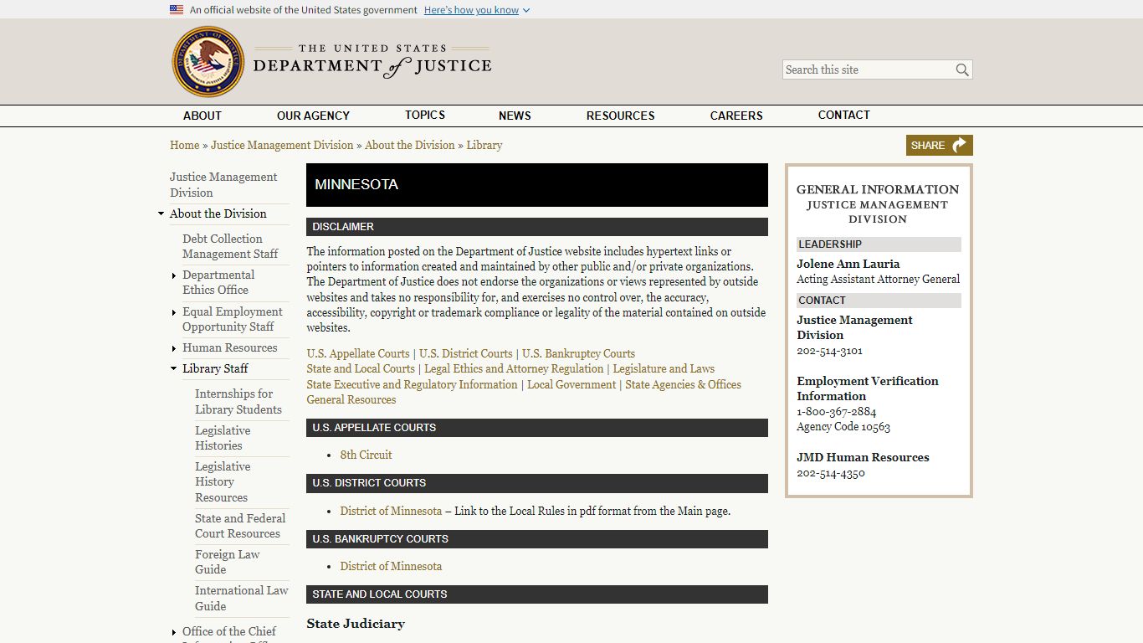Viewport: 1143px width, 643px height.
Task: Click the State Judiciary heading
Action: pyautogui.click(x=356, y=624)
